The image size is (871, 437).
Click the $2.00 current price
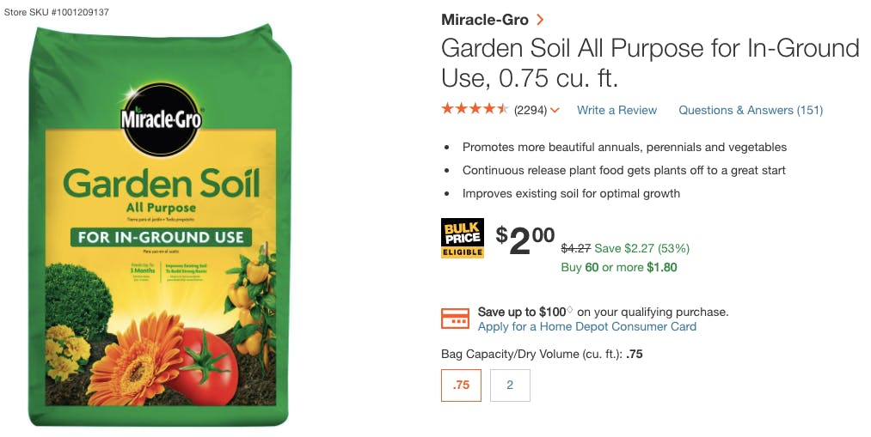click(526, 240)
